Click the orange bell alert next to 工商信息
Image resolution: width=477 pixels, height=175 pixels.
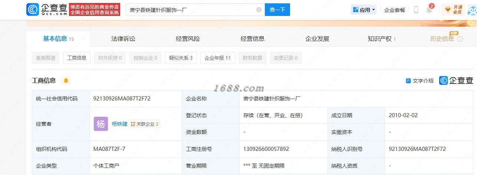(x=66, y=80)
